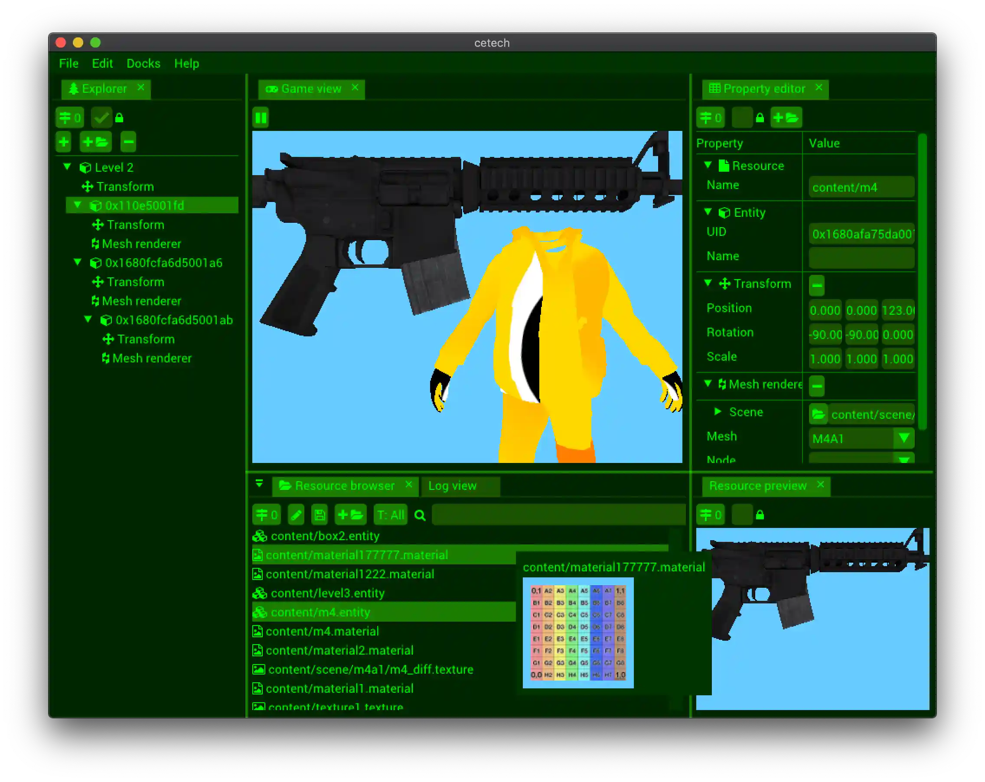The width and height of the screenshot is (985, 782).
Task: Toggle the lock icon in Explorer toolbar
Action: [x=120, y=117]
